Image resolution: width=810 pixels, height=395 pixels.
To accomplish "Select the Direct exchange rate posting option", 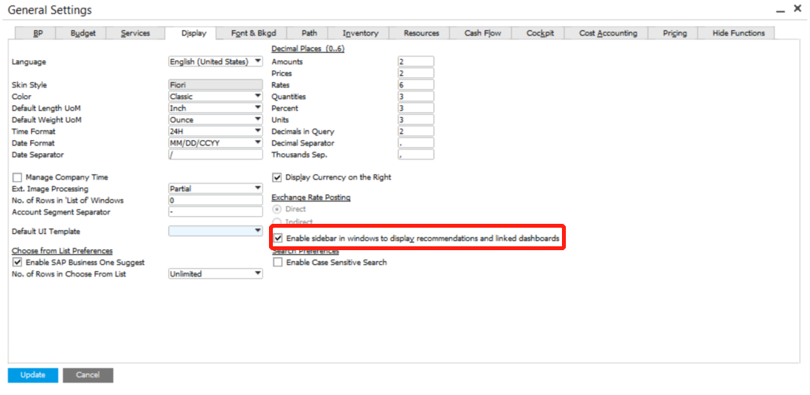I will tap(277, 209).
